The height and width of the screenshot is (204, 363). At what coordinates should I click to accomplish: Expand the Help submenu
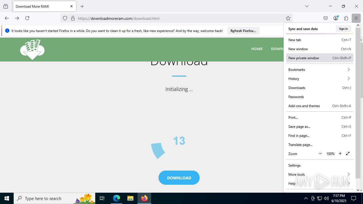[320, 184]
